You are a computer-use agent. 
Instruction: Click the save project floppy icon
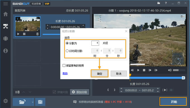click(40, 102)
